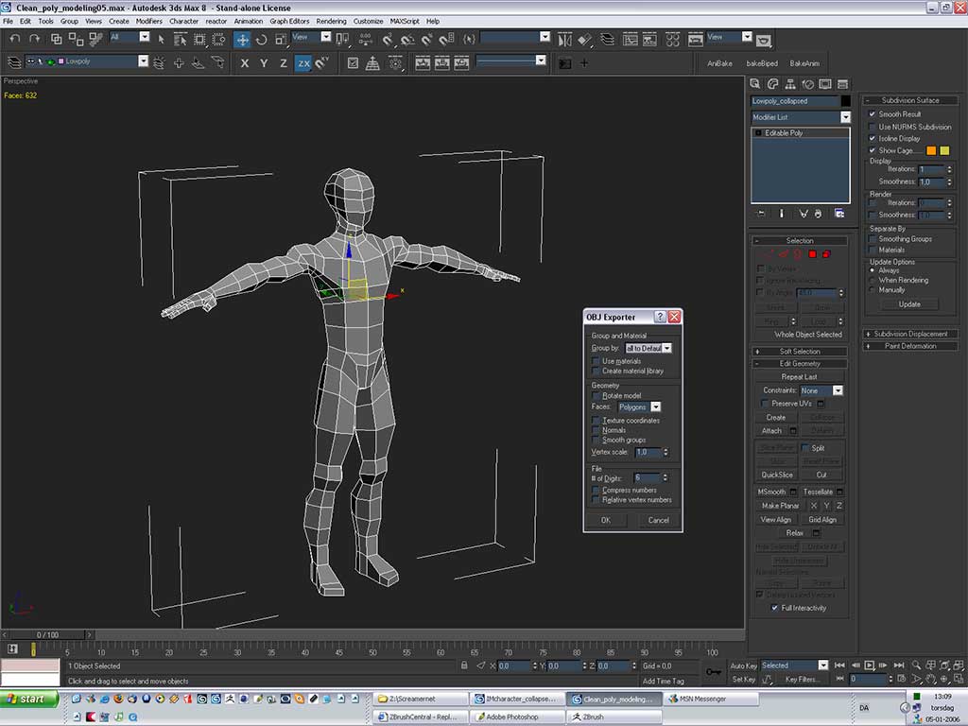
Task: Click the orange Show Cage color swatch
Action: tap(931, 149)
